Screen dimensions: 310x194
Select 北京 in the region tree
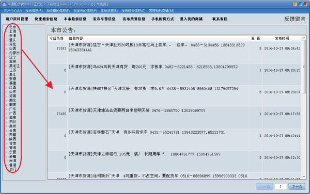pos(12,27)
